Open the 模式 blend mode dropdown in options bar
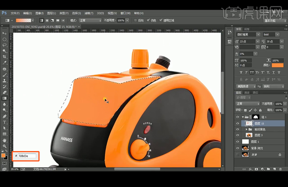 (x=90, y=21)
